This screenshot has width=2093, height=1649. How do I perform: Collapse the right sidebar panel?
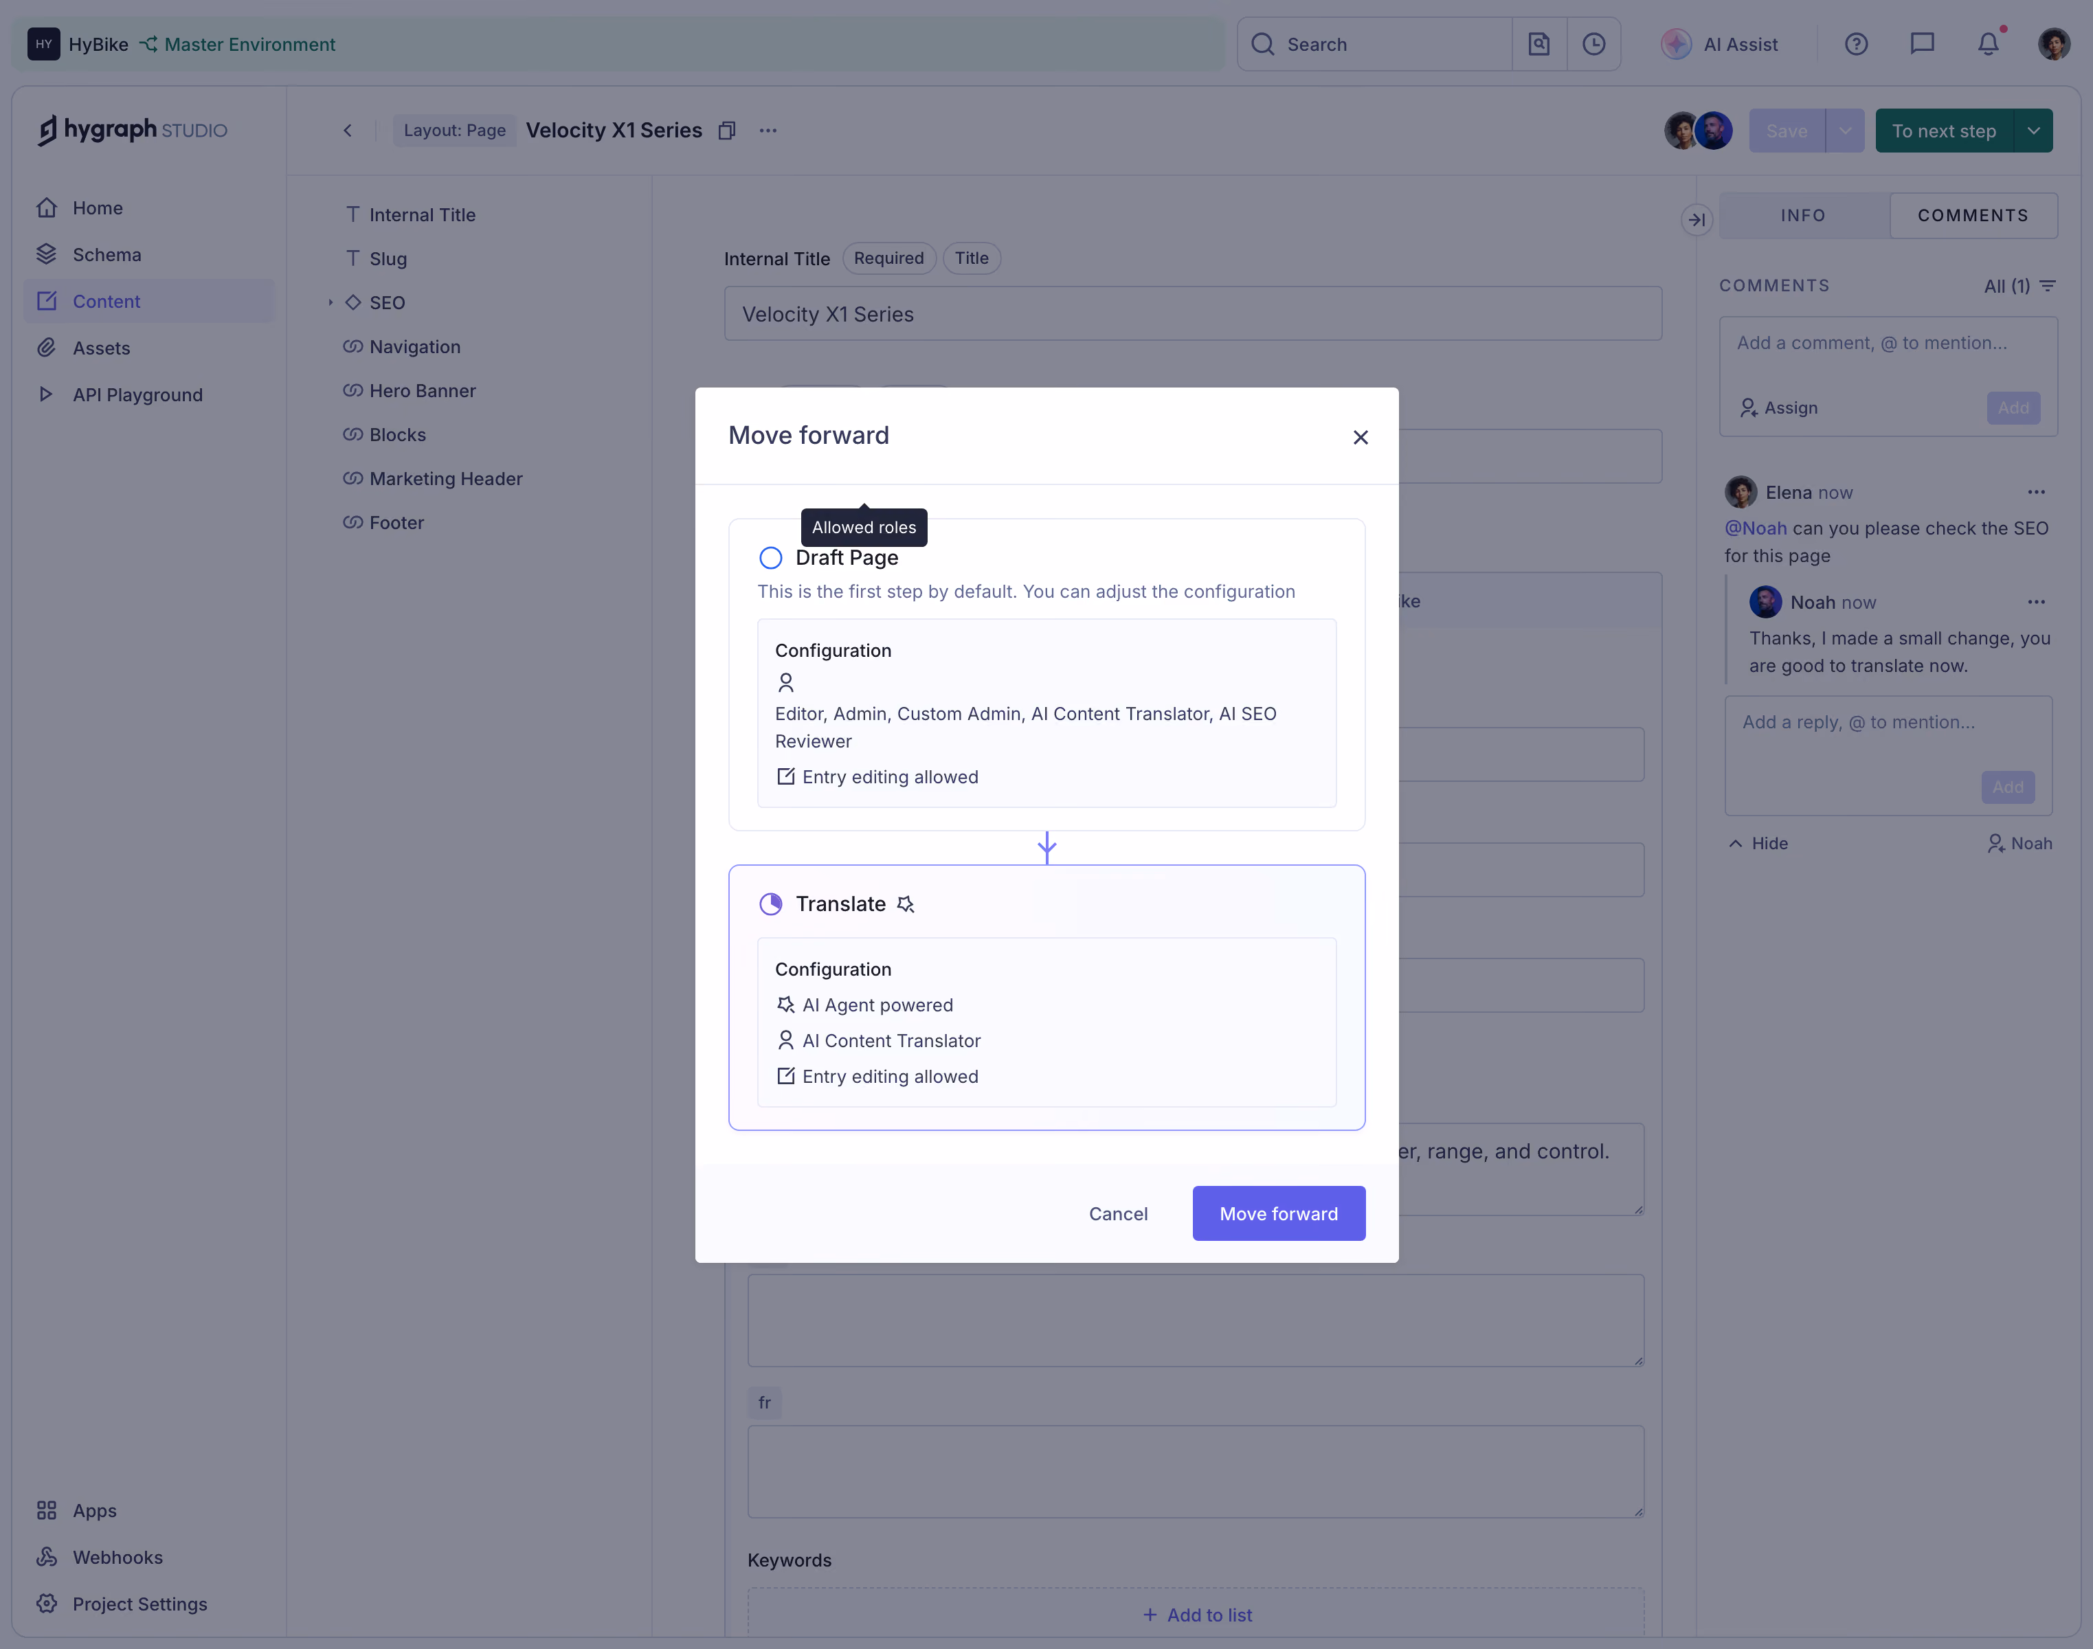[x=1697, y=220]
